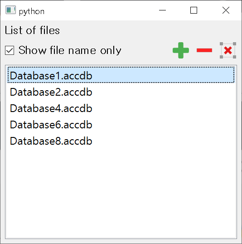The image size is (242, 244).
Task: Add a file with the green plus icon
Action: coord(181,50)
